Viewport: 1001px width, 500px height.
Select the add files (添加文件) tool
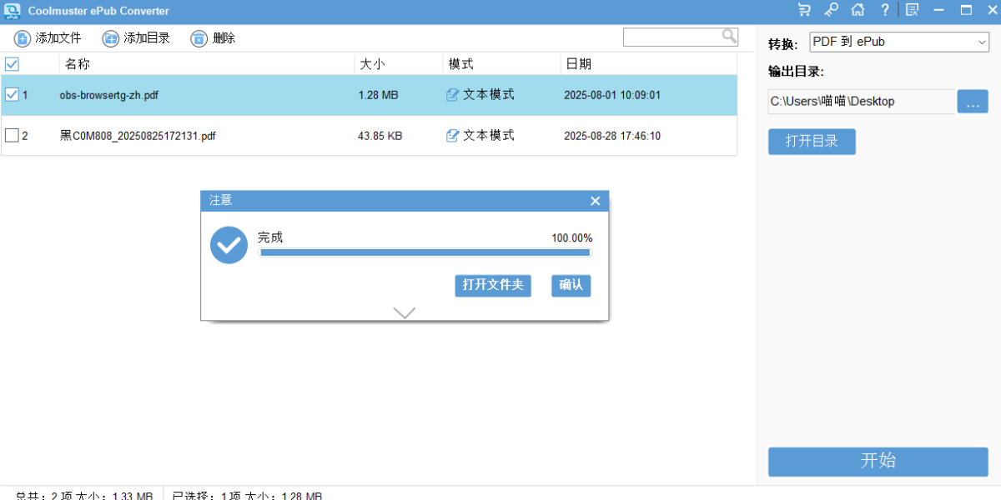point(48,37)
